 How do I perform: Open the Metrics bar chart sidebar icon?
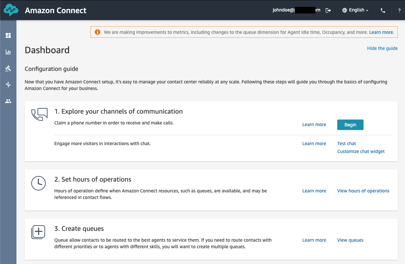pos(8,52)
